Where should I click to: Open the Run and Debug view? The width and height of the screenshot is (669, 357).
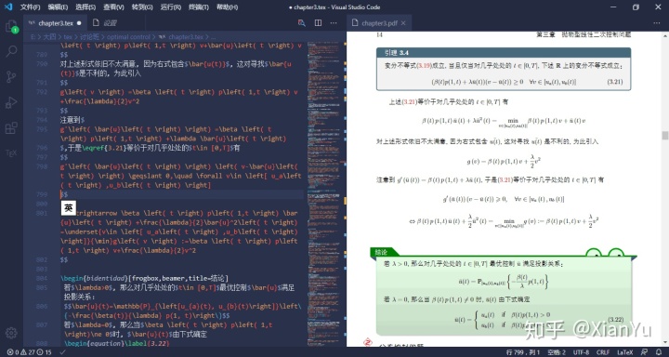coord(11,103)
